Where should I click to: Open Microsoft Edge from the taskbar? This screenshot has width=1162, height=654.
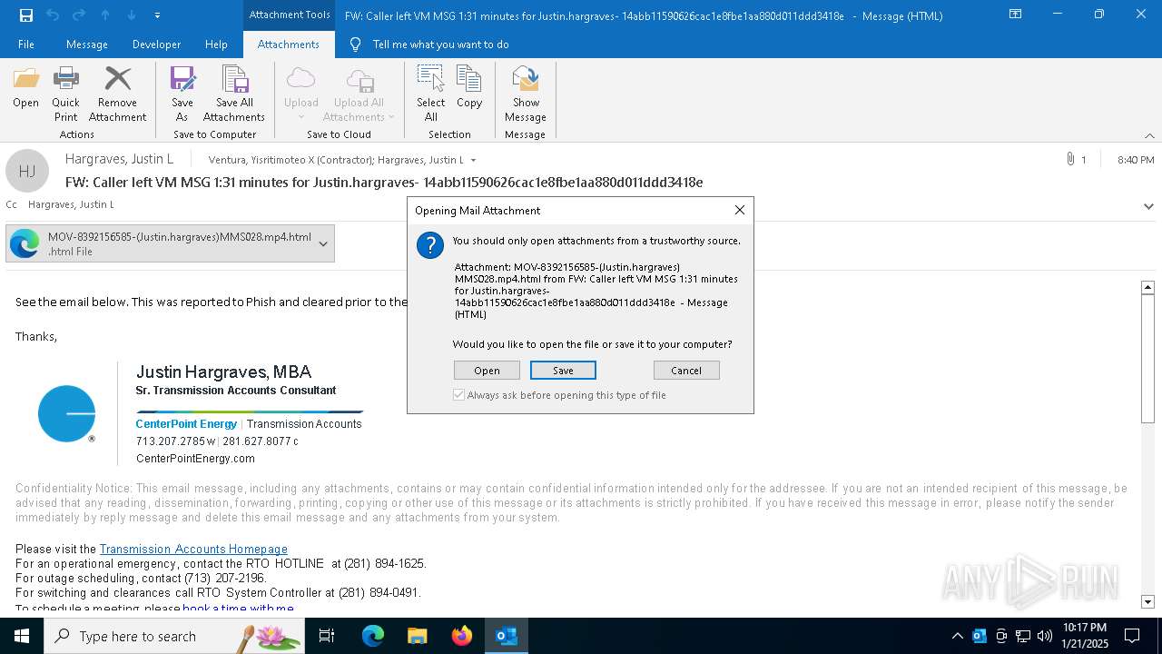373,636
